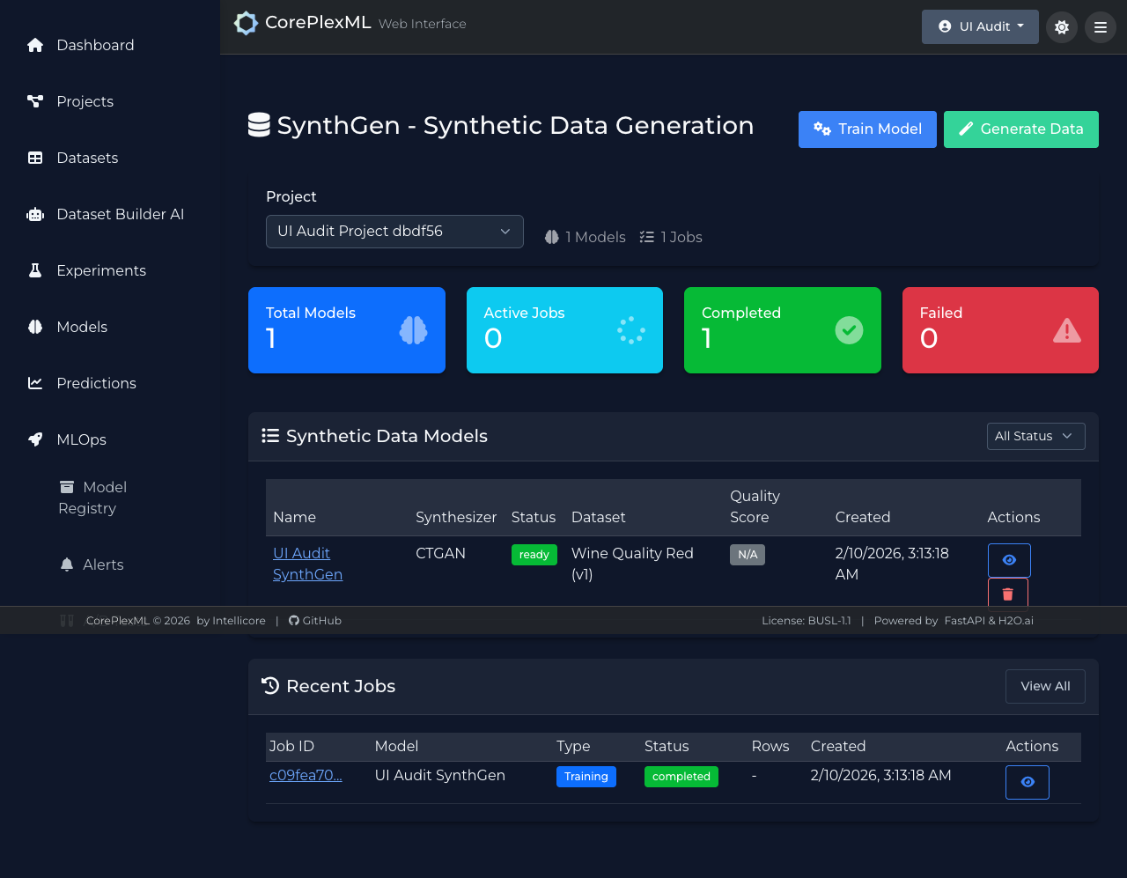This screenshot has height=878, width=1127.
Task: Click the Train Model button
Action: (x=867, y=129)
